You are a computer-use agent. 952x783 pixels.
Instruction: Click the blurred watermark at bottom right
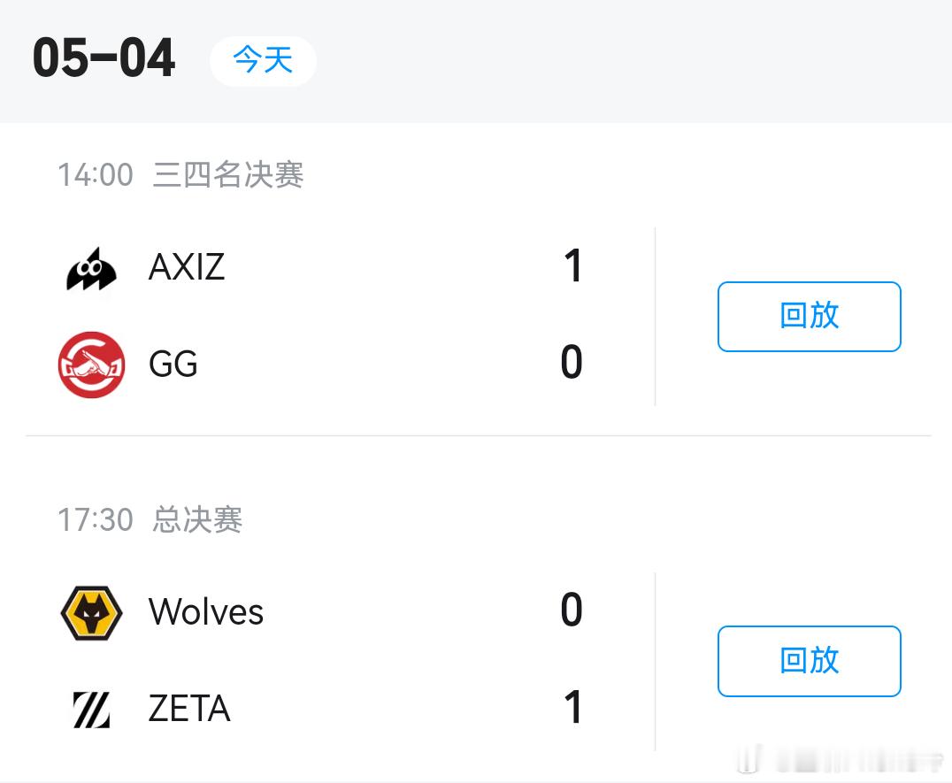(841, 760)
